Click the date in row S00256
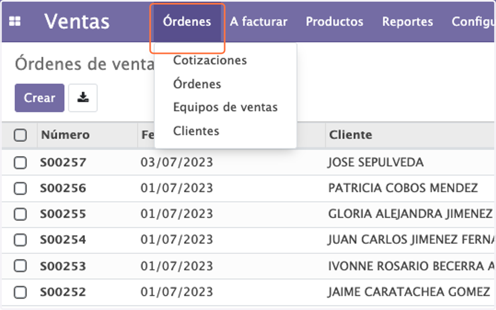 (x=176, y=188)
